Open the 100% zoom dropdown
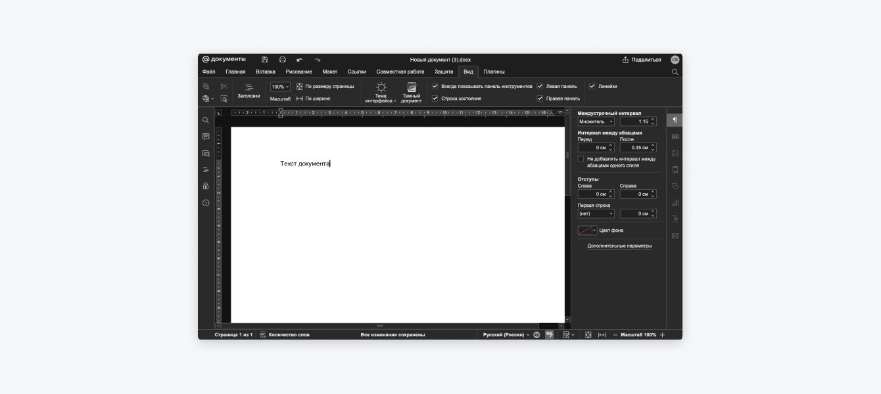Screen dimensions: 881x394 point(280,87)
